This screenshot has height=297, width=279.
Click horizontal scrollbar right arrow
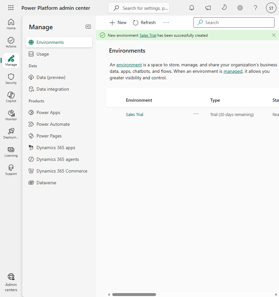coord(276,294)
